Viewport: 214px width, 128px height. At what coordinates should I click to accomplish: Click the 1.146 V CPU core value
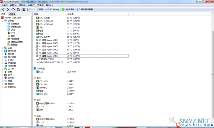tap(70, 81)
